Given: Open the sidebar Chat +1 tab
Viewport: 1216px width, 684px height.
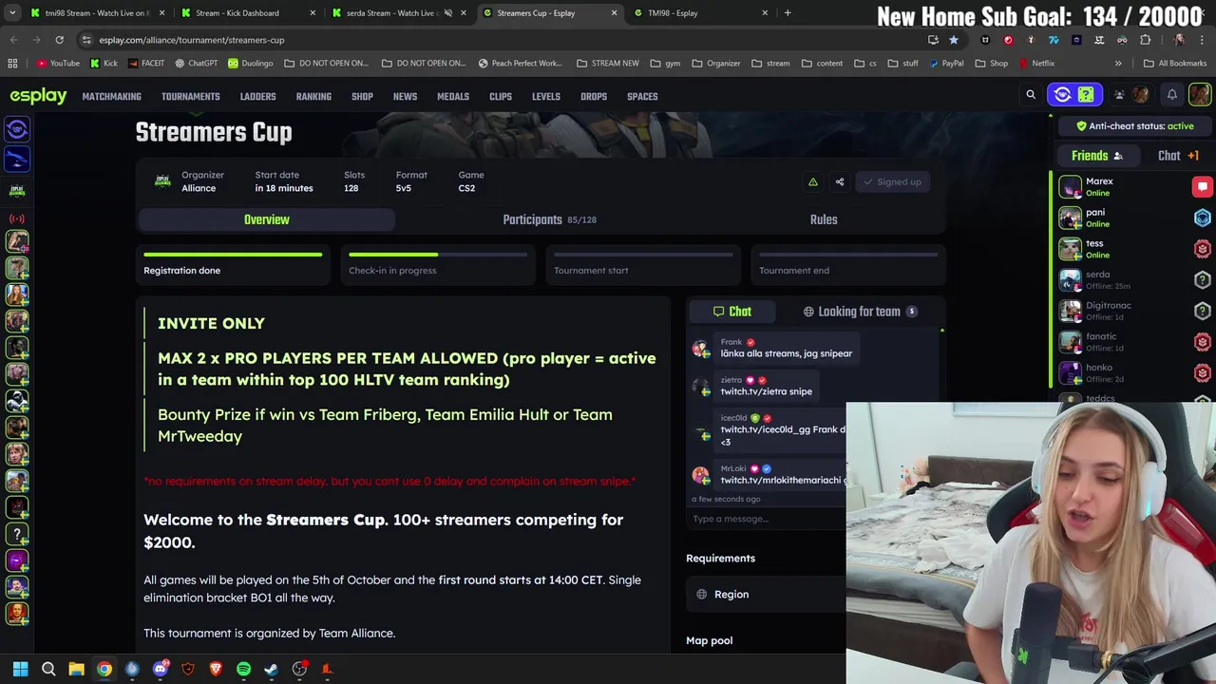Looking at the screenshot, I should point(1178,156).
